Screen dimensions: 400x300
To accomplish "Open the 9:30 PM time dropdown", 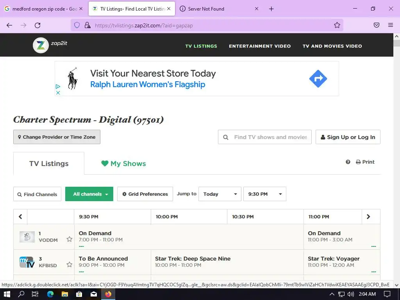I will coord(265,194).
